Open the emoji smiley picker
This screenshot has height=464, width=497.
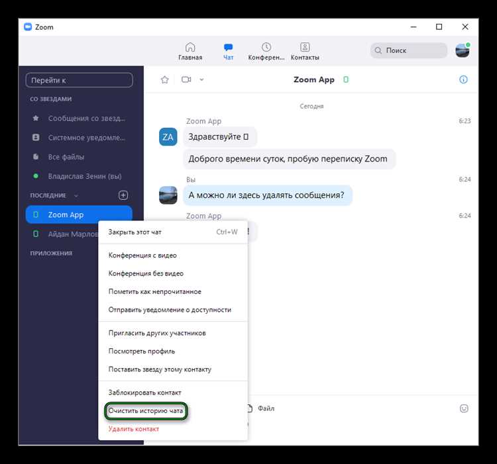464,408
